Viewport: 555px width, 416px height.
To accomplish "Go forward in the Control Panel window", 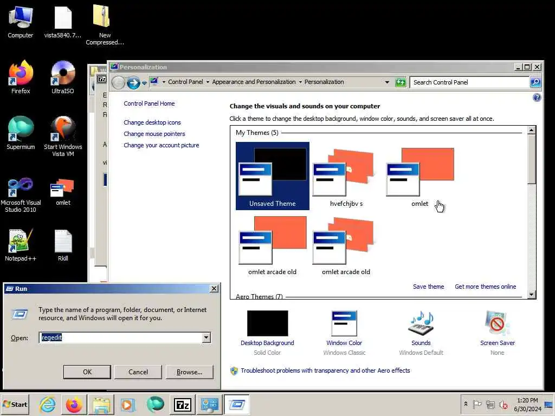I will pyautogui.click(x=133, y=83).
